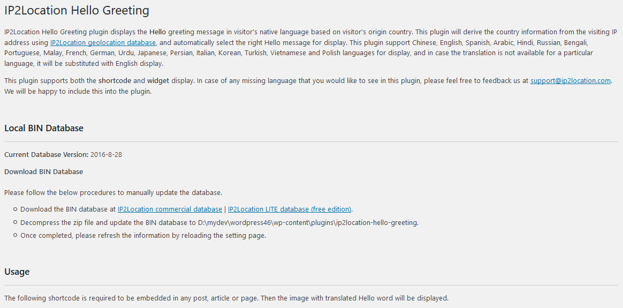This screenshot has width=623, height=308.
Task: Open IP2Location LITE database free edition link
Action: (290, 209)
